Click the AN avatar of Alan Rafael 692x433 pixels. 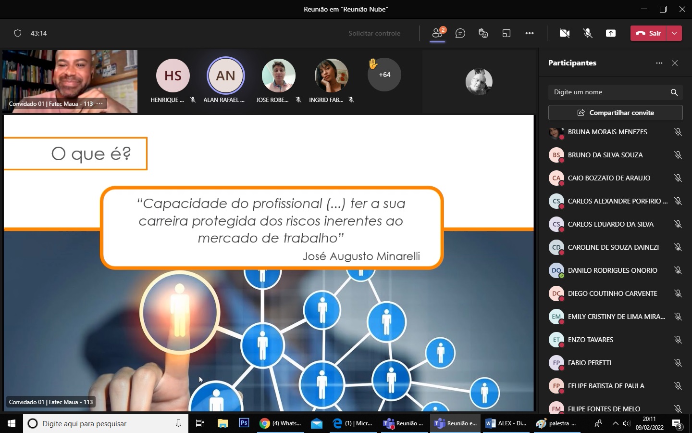click(x=226, y=76)
